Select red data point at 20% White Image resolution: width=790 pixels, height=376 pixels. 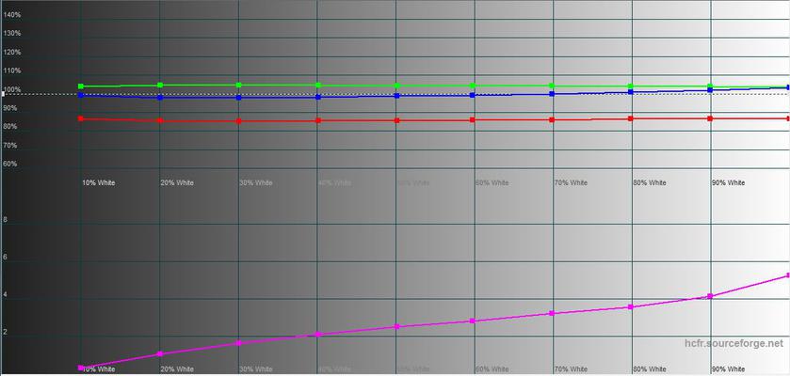tap(160, 120)
